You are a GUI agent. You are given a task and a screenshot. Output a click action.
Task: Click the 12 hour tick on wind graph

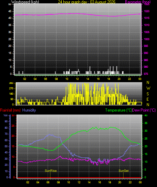coord(77,79)
